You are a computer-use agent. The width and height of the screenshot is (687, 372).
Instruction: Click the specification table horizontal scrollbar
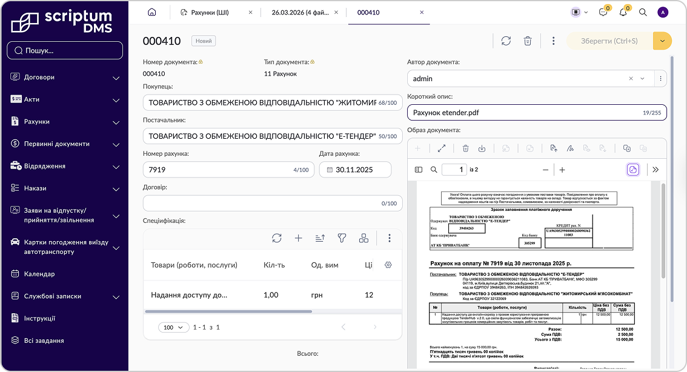[228, 311]
